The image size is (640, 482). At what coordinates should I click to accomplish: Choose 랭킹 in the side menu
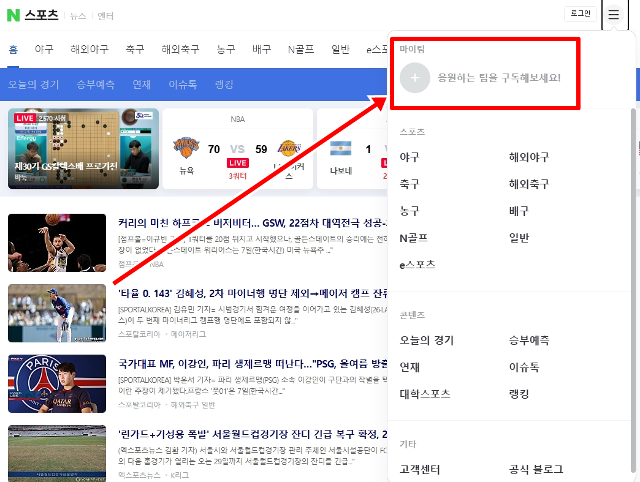click(x=519, y=394)
